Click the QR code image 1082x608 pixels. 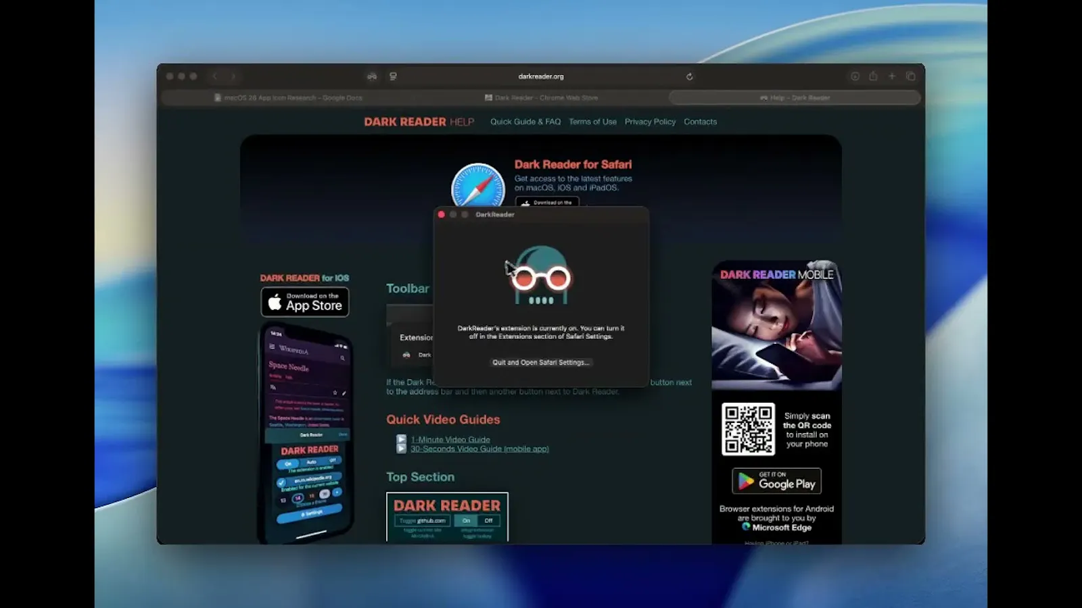pyautogui.click(x=748, y=430)
